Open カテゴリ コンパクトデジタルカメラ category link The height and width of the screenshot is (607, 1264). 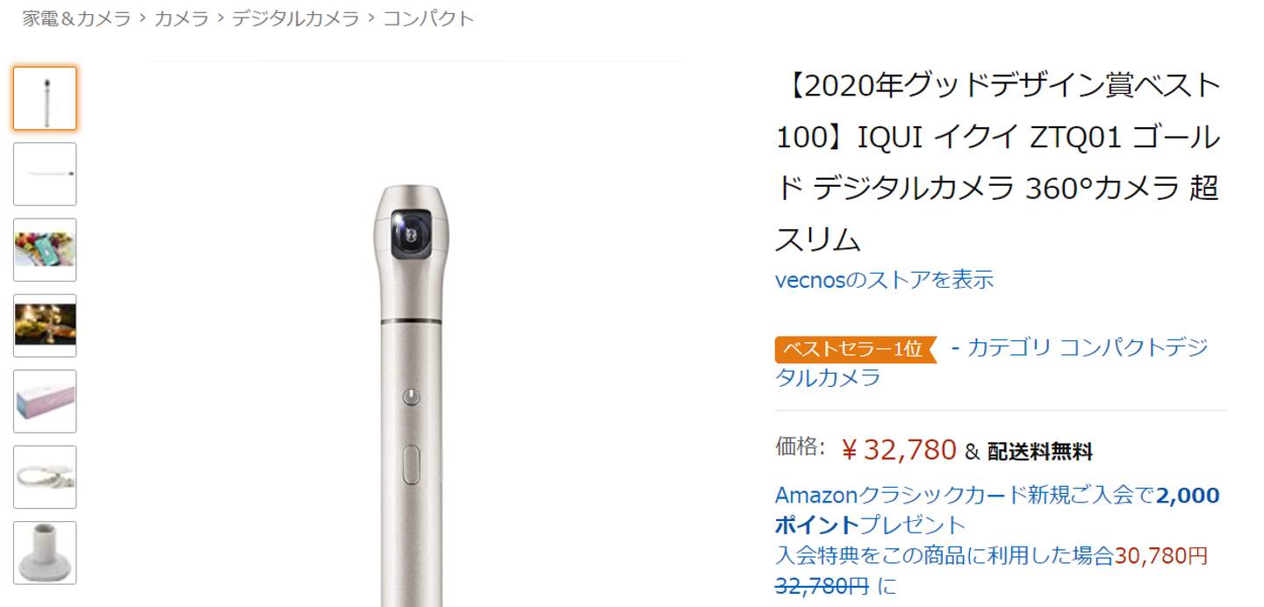[x=992, y=362]
